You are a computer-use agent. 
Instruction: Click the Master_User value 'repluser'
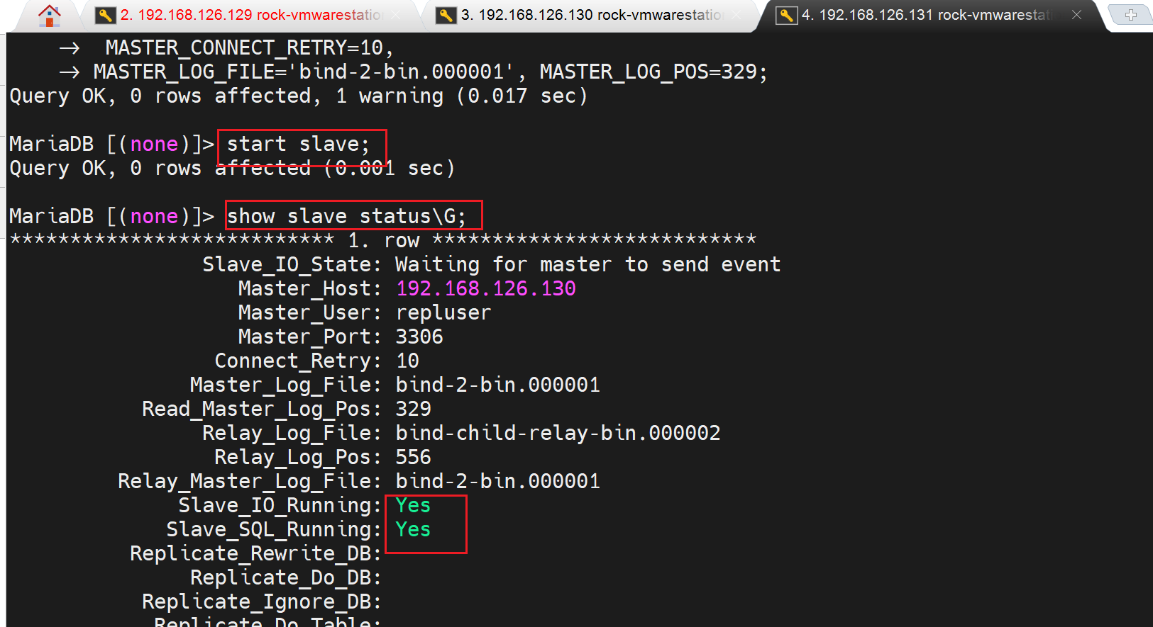[x=443, y=313]
